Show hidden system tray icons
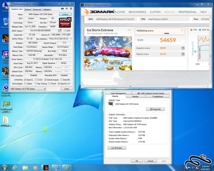The width and height of the screenshot is (214, 171). click(185, 168)
